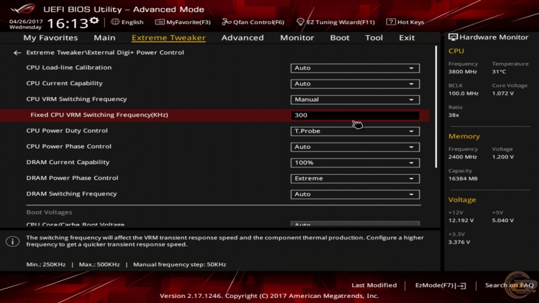Open the CPU Current Capability dropdown

(354, 84)
